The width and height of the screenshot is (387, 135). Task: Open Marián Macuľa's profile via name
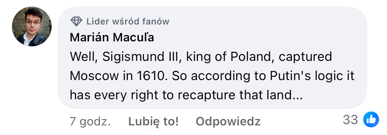(112, 38)
